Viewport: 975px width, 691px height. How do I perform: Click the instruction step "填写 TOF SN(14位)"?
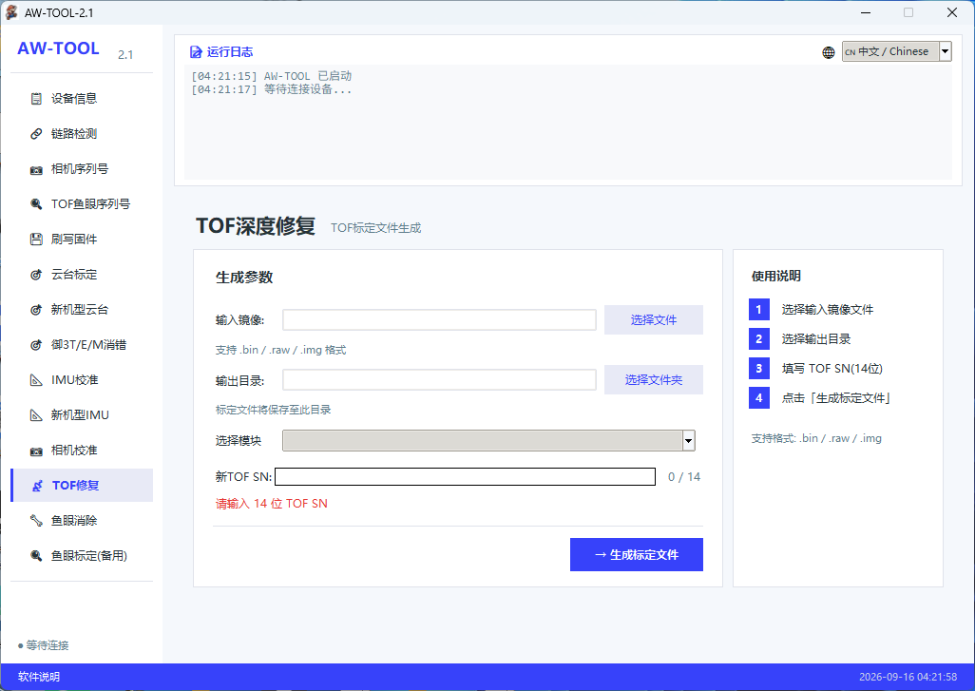(x=832, y=368)
